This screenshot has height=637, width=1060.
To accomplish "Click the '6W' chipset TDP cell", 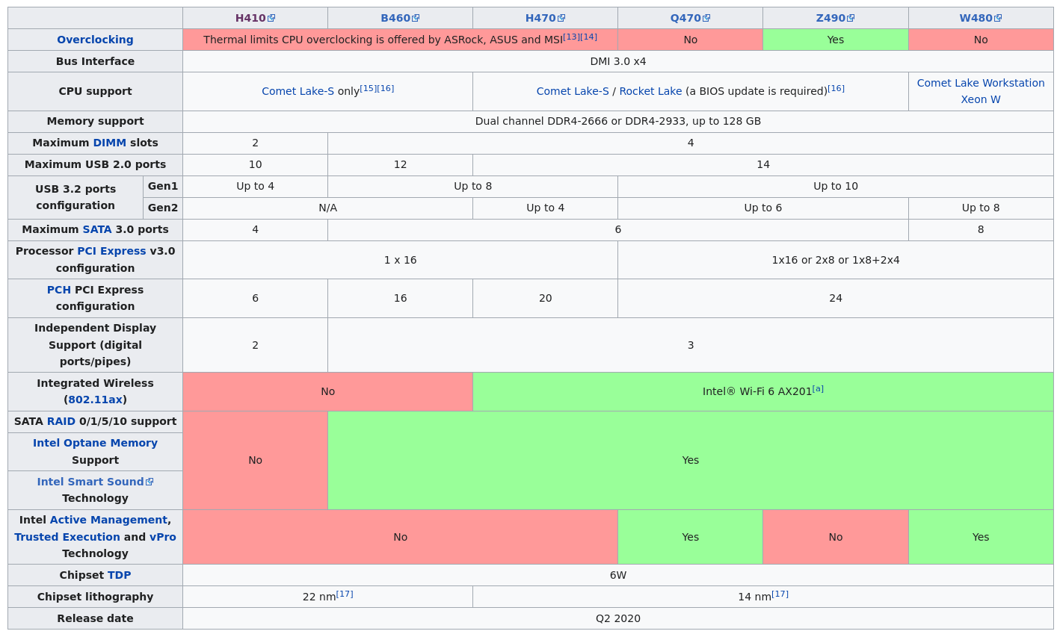I will (618, 575).
